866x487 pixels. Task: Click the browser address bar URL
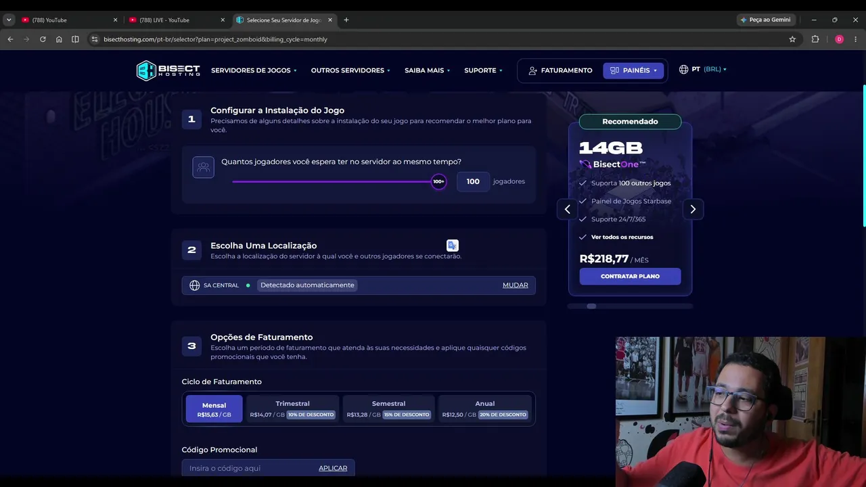click(215, 39)
